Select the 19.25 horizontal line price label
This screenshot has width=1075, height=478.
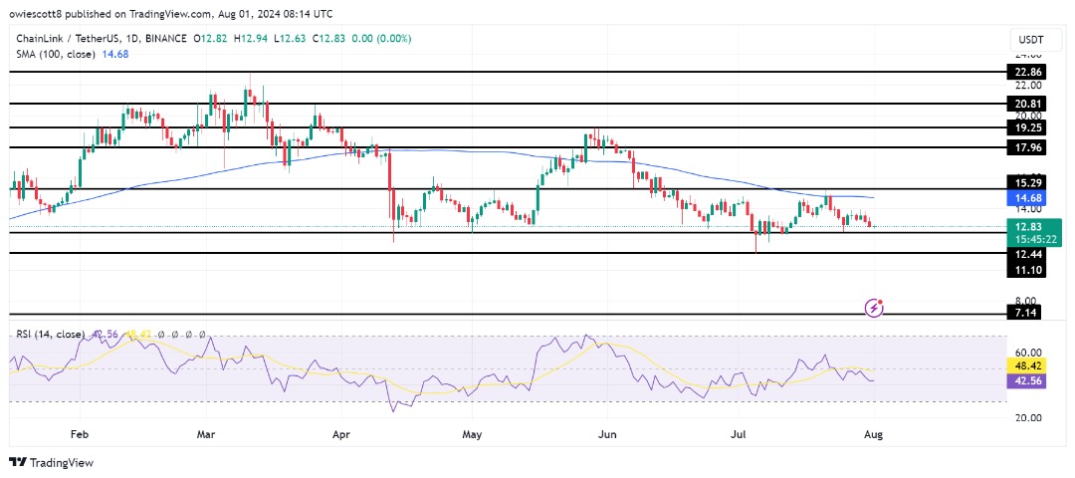pos(1025,127)
